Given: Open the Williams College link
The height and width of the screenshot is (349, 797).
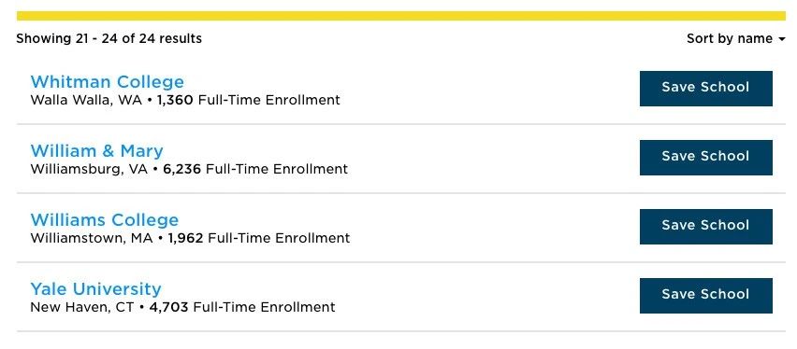Looking at the screenshot, I should coord(105,219).
